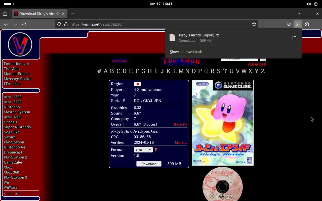
Task: Browse games starting with letter K
Action: [x=169, y=71]
